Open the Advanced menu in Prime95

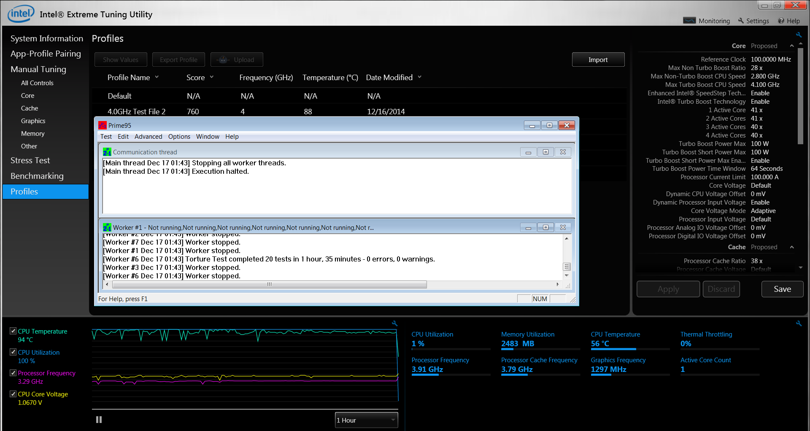click(x=148, y=137)
